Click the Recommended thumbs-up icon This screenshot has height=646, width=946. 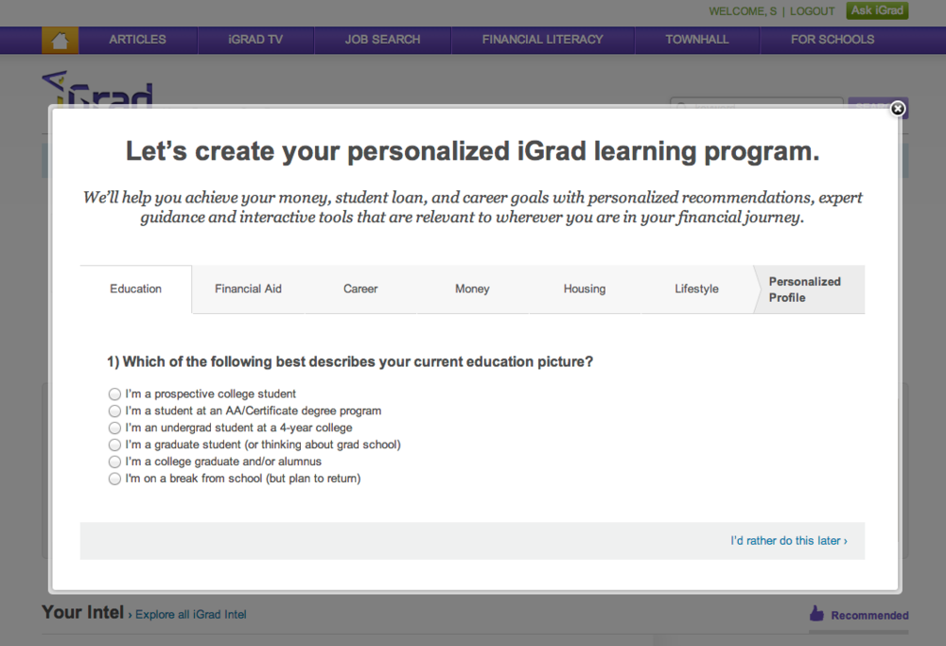click(816, 614)
